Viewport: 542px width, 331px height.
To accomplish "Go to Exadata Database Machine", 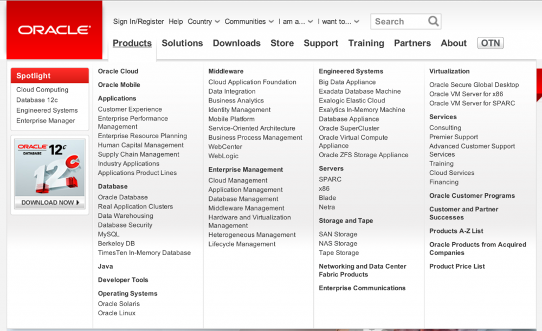I will pos(359,91).
